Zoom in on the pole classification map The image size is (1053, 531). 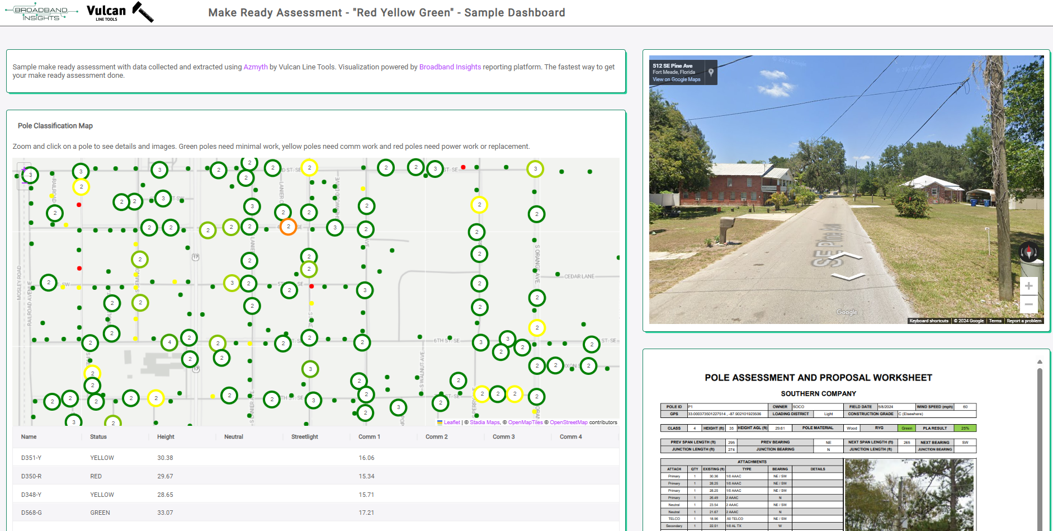[25, 168]
